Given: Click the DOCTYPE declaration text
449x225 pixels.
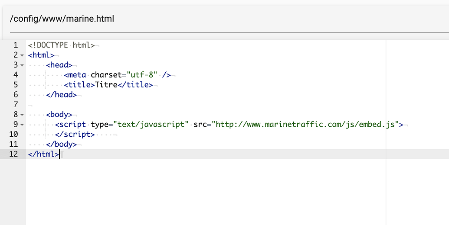Looking at the screenshot, I should 61,45.
